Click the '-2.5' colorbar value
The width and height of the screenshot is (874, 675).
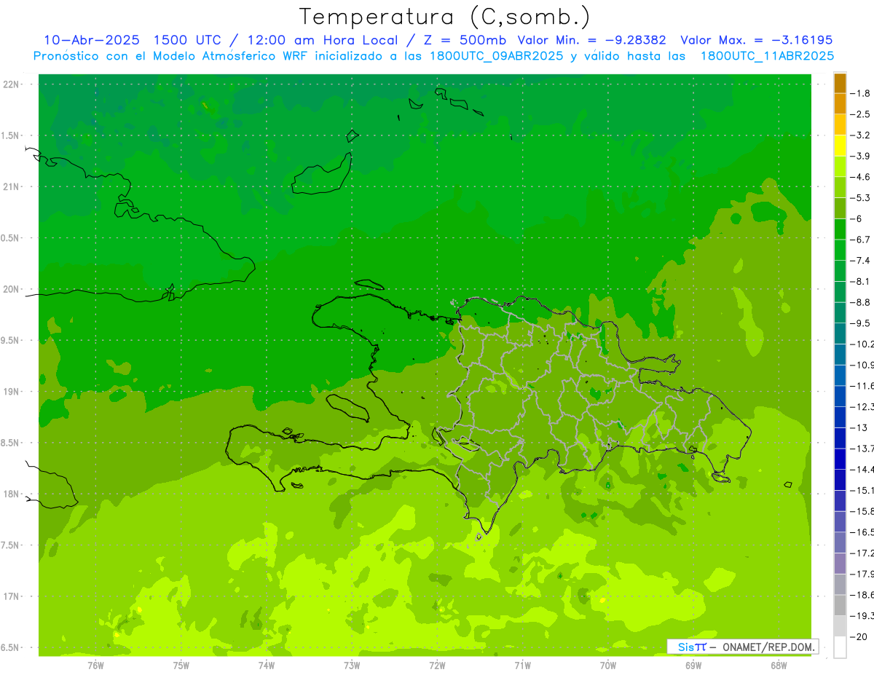point(860,114)
